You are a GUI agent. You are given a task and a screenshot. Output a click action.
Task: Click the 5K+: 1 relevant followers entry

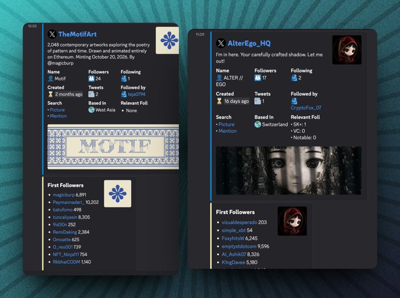pyautogui.click(x=298, y=125)
